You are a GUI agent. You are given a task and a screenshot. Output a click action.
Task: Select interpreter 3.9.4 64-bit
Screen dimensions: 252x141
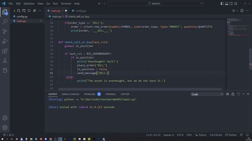point(216,135)
